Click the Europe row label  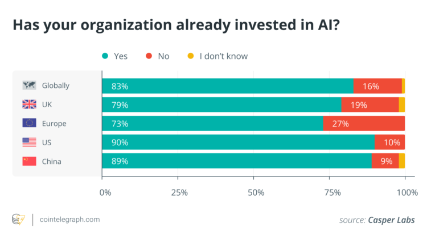54,123
